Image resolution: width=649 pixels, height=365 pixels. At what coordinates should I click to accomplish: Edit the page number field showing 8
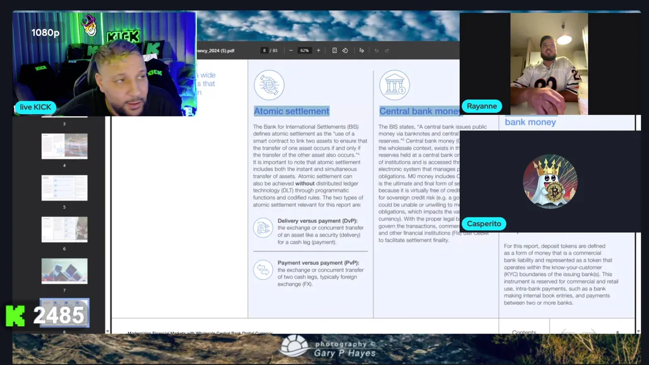coord(264,50)
